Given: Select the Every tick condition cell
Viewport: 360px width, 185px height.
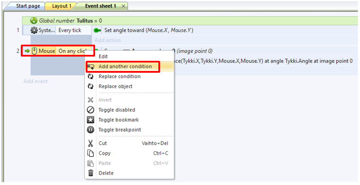Looking at the screenshot, I should click(x=71, y=31).
